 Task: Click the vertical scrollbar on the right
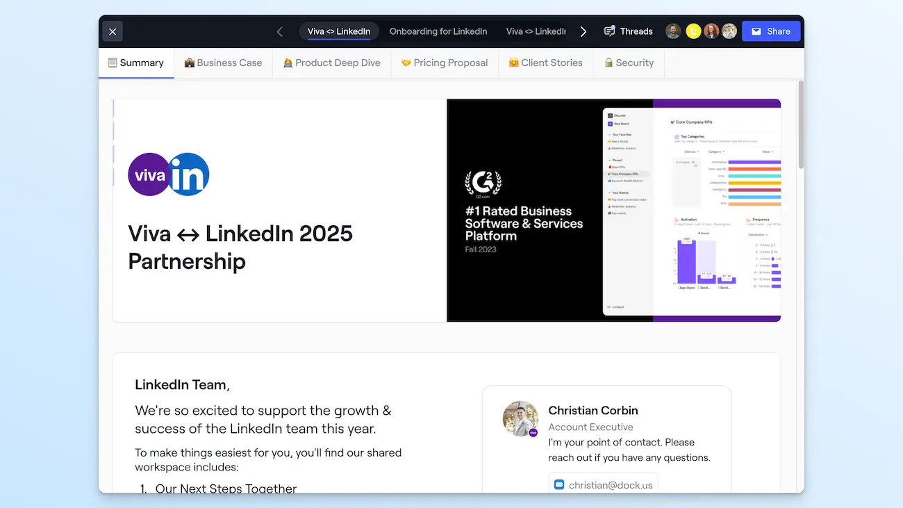click(x=800, y=125)
